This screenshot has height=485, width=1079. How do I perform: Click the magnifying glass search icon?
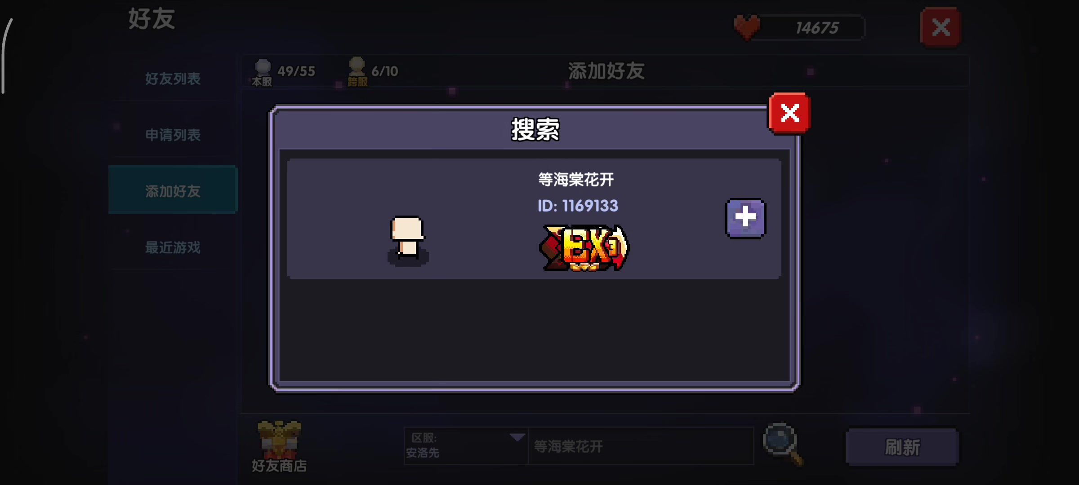pos(783,444)
